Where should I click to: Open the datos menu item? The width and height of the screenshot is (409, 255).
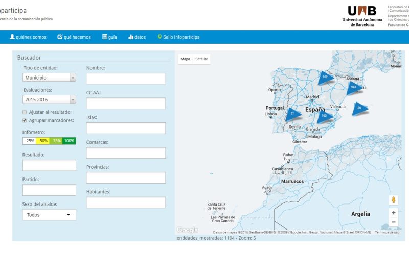[137, 37]
